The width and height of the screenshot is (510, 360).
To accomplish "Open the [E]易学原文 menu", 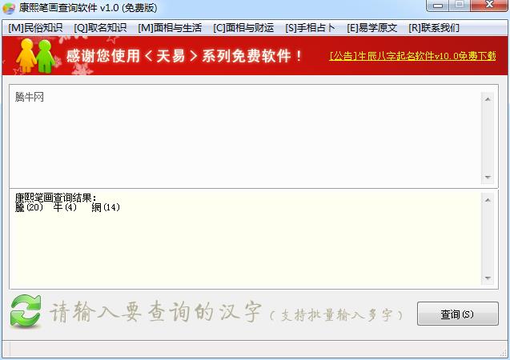I will click(x=371, y=28).
